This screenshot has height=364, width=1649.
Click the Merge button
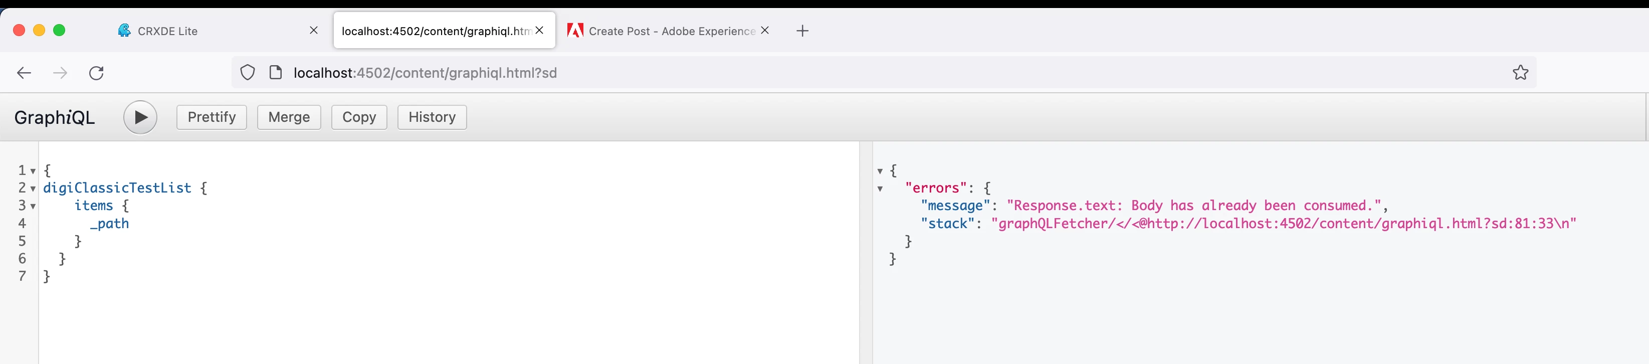[289, 117]
